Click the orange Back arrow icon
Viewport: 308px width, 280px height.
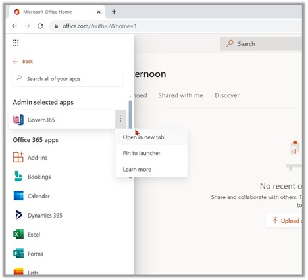[x=15, y=62]
